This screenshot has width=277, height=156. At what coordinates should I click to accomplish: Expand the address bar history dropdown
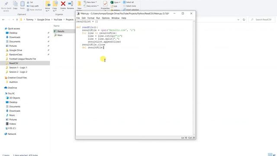238,19
